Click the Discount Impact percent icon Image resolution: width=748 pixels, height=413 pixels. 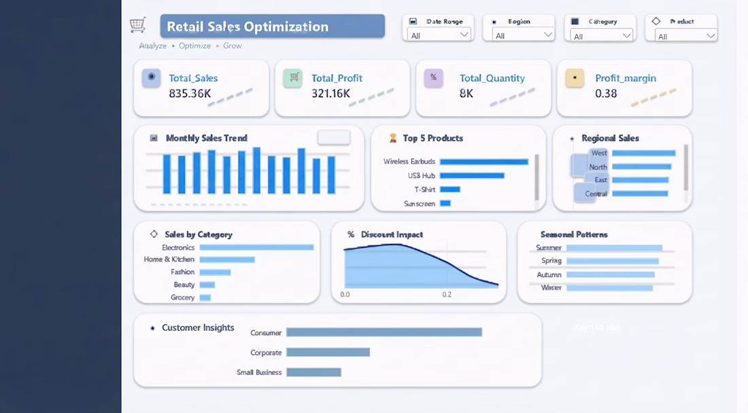point(351,234)
